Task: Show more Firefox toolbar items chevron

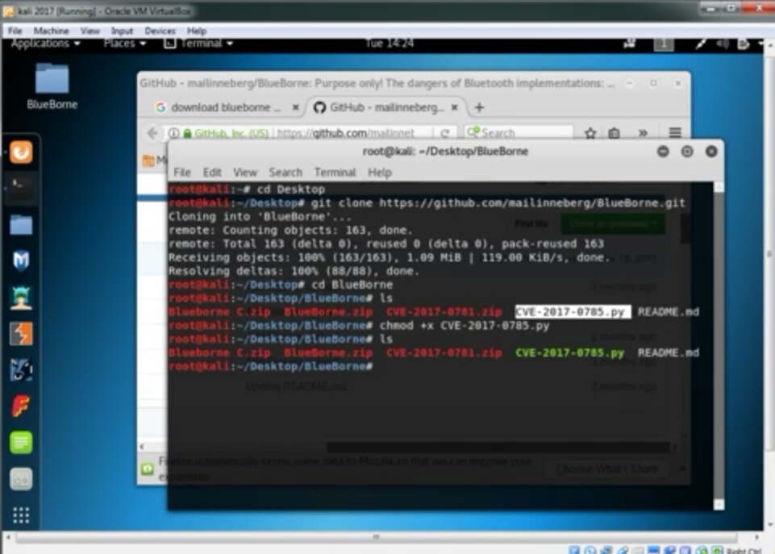Action: (643, 133)
